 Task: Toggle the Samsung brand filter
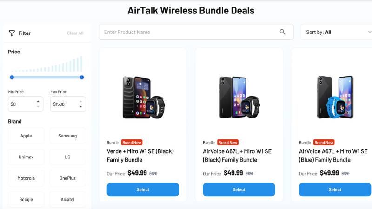67,136
